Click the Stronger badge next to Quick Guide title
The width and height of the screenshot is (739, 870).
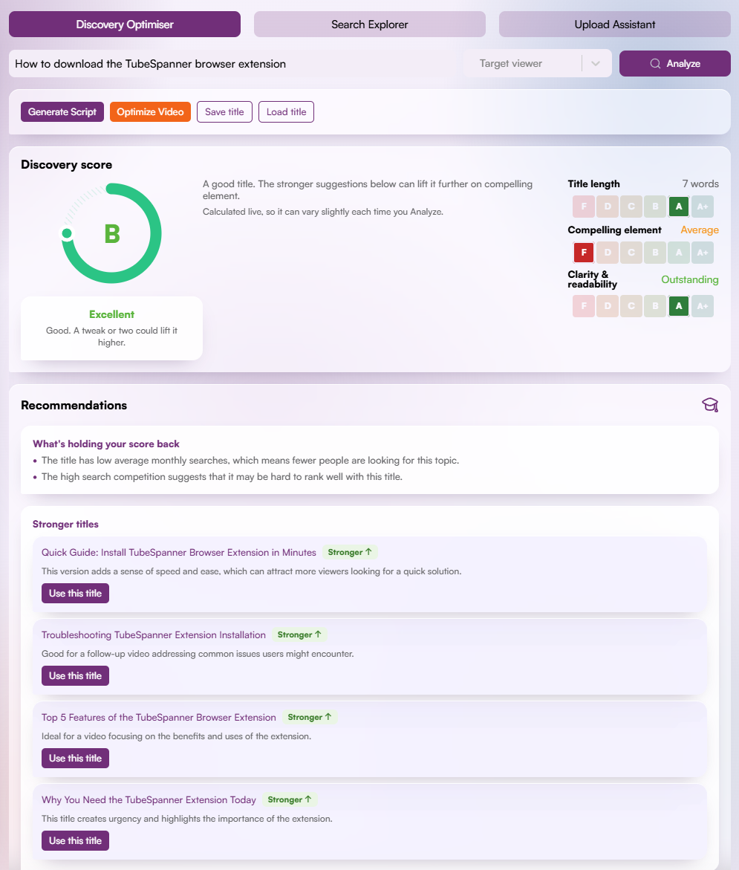tap(350, 552)
